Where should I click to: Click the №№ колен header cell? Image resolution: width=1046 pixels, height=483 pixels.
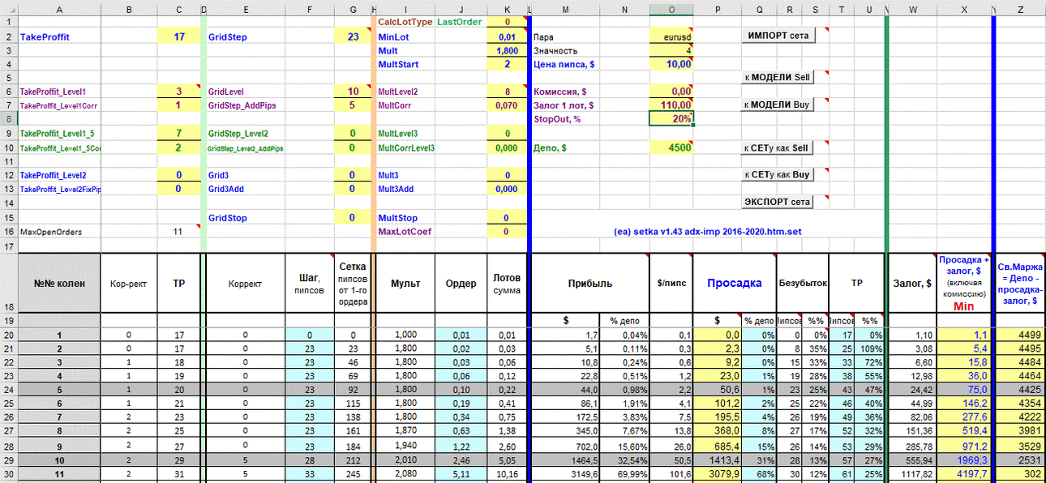(59, 284)
